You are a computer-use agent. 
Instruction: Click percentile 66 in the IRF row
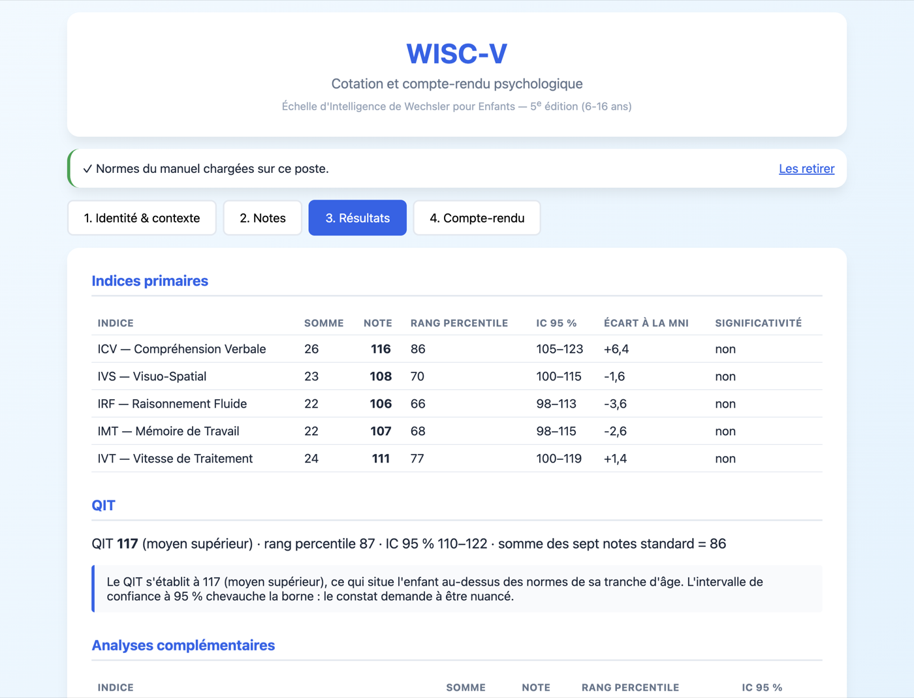(x=418, y=404)
